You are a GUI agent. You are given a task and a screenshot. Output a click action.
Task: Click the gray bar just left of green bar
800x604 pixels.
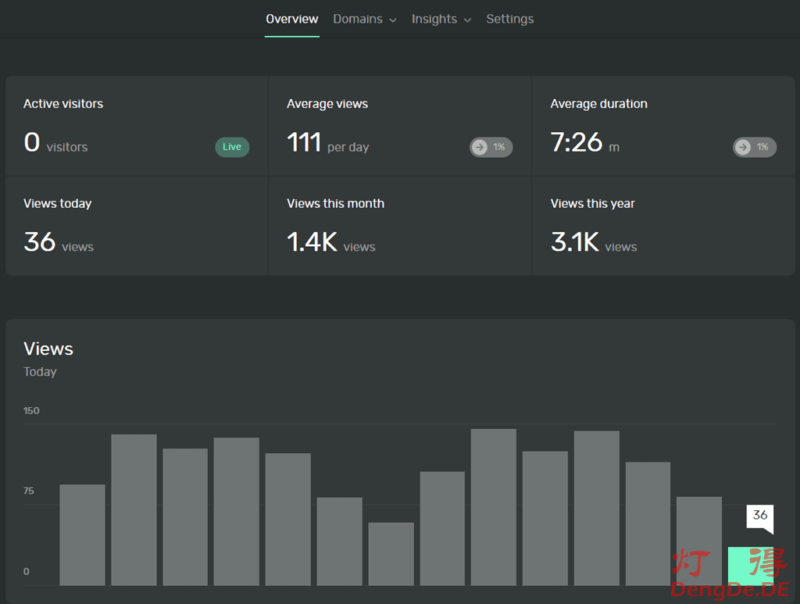698,541
